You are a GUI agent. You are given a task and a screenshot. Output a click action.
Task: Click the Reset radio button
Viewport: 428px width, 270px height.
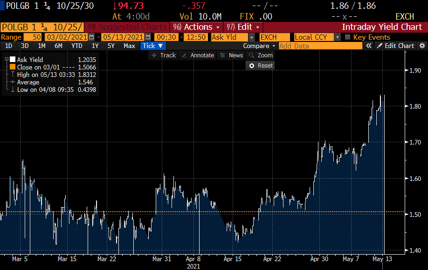pyautogui.click(x=252, y=66)
